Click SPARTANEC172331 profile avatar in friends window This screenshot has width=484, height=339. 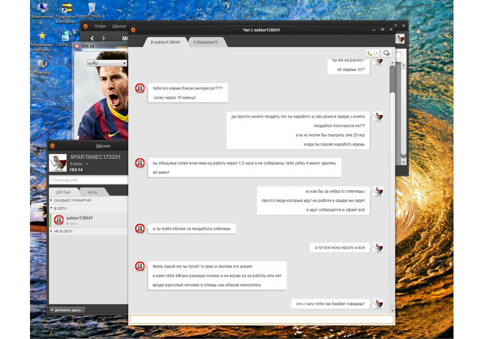tap(58, 163)
